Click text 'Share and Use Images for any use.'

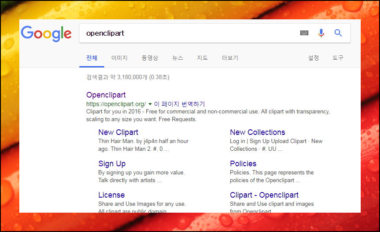tap(142, 204)
